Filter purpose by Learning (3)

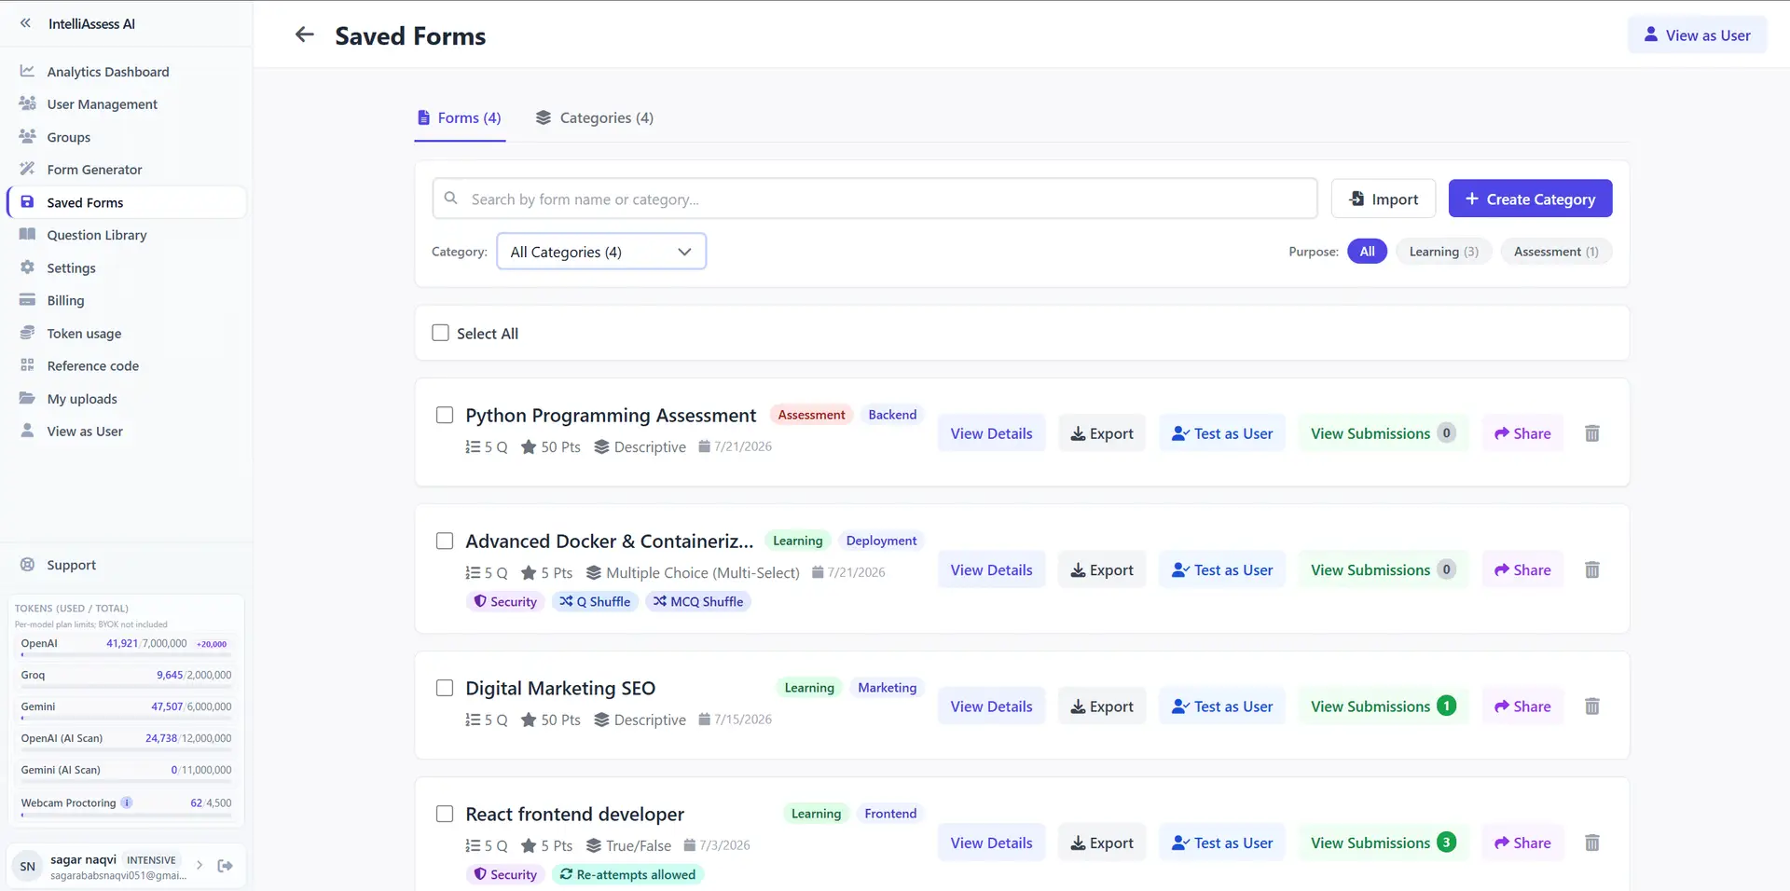[x=1443, y=252]
